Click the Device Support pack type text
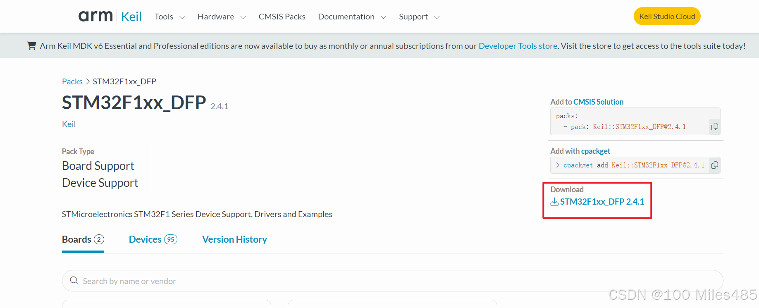 click(x=100, y=183)
